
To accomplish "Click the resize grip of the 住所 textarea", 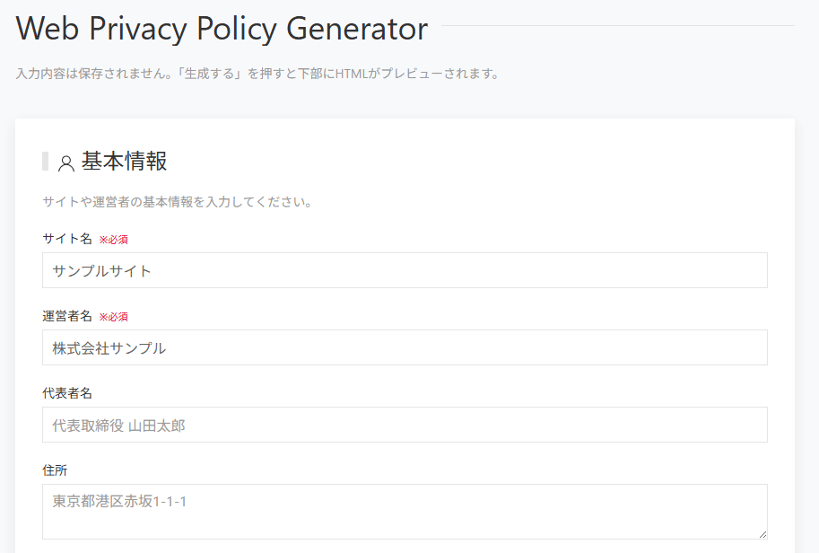I will pyautogui.click(x=762, y=535).
